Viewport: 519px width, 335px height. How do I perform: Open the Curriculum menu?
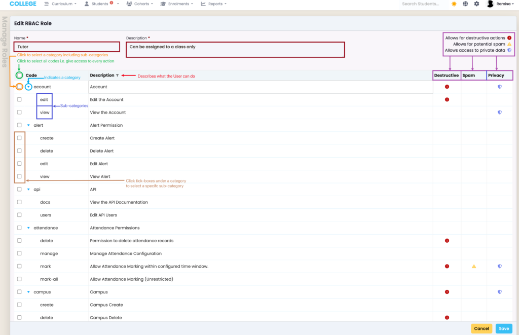(x=60, y=4)
